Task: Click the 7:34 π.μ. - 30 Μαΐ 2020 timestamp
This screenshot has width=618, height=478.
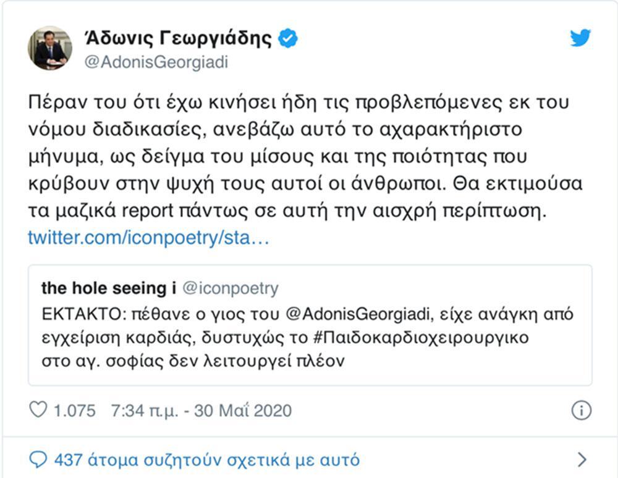Action: tap(201, 411)
